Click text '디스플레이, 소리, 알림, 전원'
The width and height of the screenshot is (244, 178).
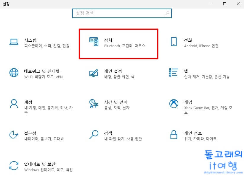[x=47, y=46]
